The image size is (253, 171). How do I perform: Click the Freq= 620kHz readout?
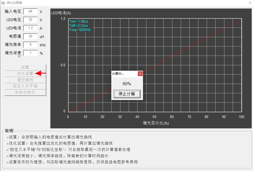click(80, 30)
